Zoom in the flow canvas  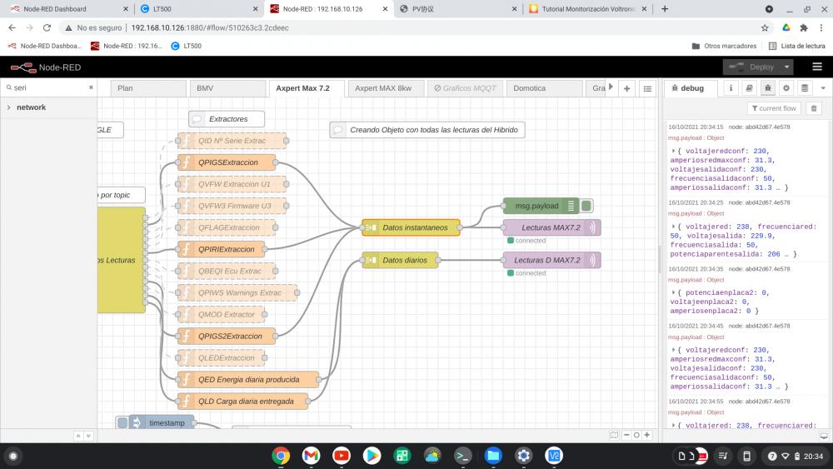tap(646, 435)
